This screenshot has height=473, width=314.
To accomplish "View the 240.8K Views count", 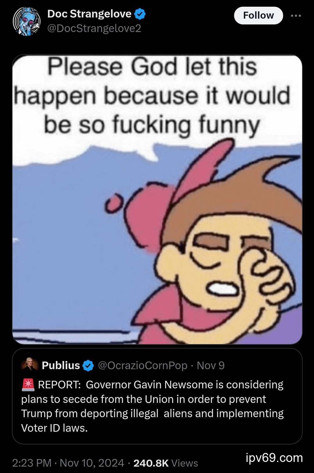I will [x=166, y=463].
